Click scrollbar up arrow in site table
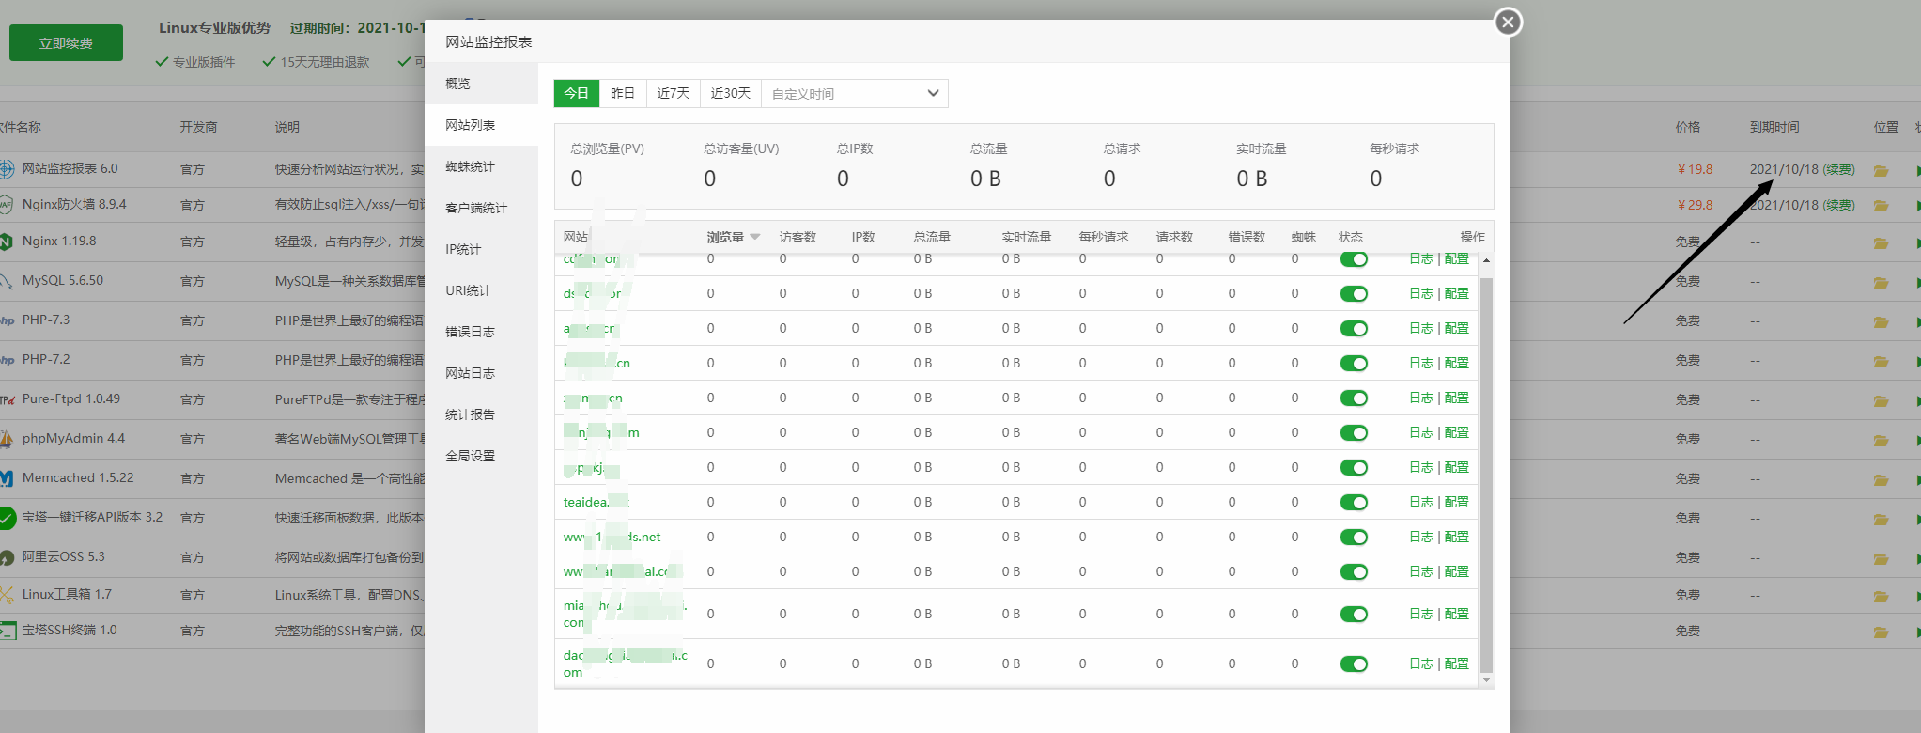This screenshot has width=1921, height=733. (1486, 260)
